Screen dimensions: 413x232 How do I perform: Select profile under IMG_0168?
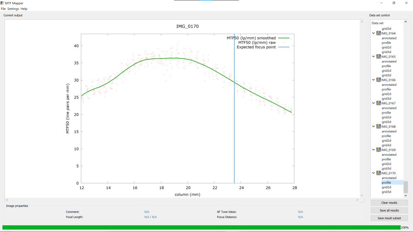click(x=386, y=136)
